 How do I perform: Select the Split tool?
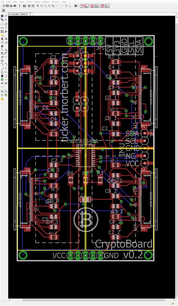point(2,57)
